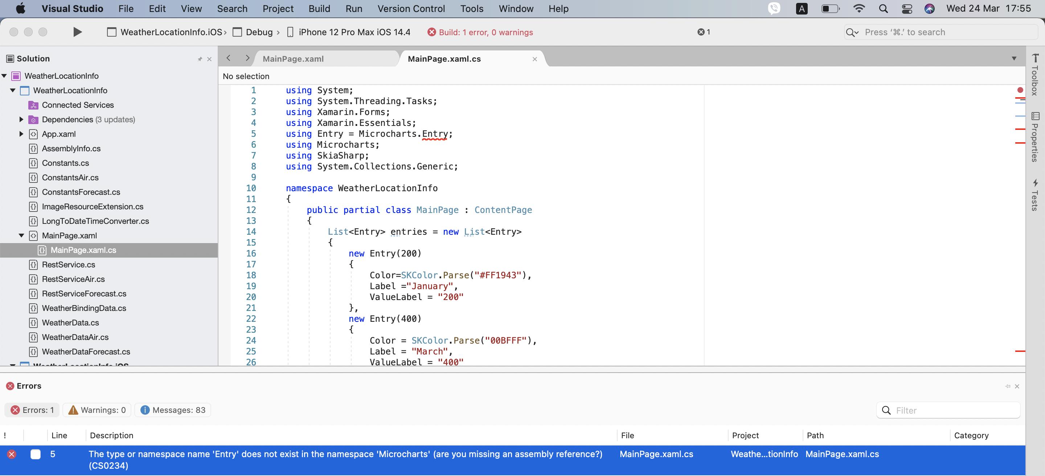The width and height of the screenshot is (1045, 476).
Task: Click the error count badge in the toolbar
Action: tap(704, 32)
